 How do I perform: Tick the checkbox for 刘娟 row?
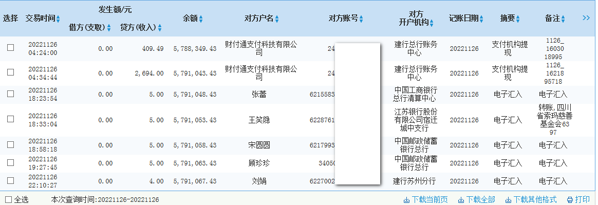point(11,180)
